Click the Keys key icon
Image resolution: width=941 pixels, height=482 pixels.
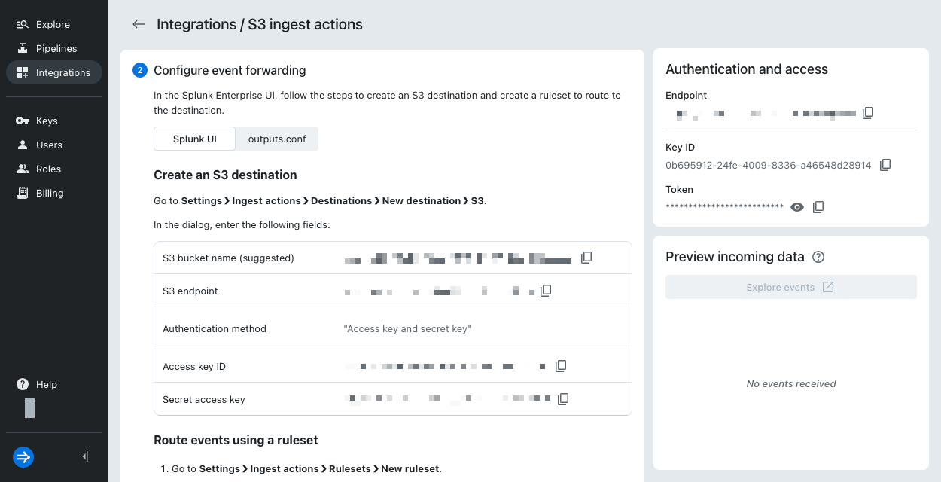click(22, 120)
